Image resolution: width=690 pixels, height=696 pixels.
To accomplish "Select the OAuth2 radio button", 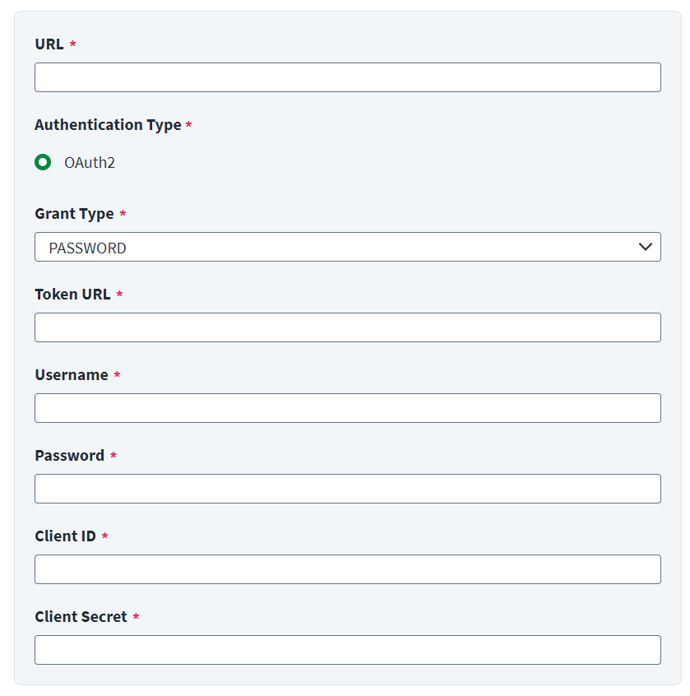I will click(43, 162).
